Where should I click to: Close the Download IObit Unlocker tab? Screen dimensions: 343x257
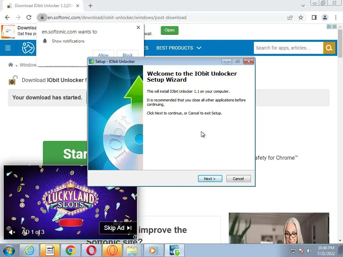point(78,6)
